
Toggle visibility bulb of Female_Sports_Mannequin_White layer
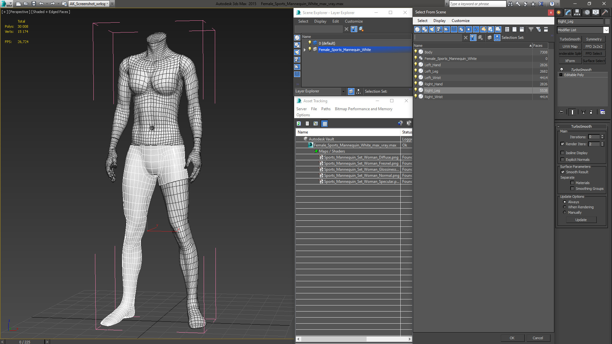pos(310,49)
